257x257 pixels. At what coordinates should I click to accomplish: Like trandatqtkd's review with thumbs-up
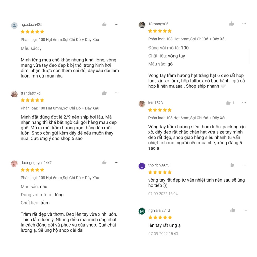(104, 93)
